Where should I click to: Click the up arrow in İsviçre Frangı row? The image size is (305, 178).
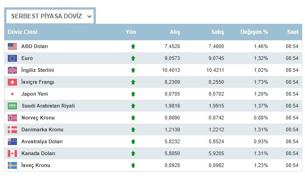click(133, 82)
